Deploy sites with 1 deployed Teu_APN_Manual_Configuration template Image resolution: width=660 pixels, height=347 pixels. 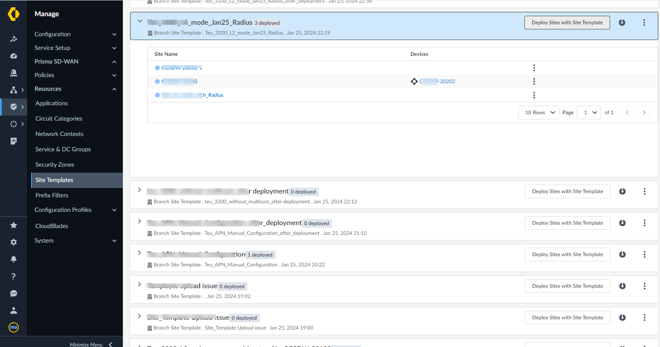tap(567, 254)
